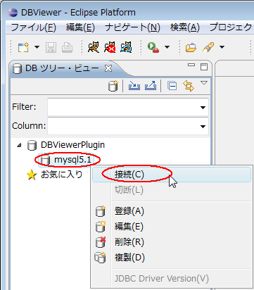The height and width of the screenshot is (290, 254).
Task: Open the external tools dropdown arrow
Action: pyautogui.click(x=167, y=47)
